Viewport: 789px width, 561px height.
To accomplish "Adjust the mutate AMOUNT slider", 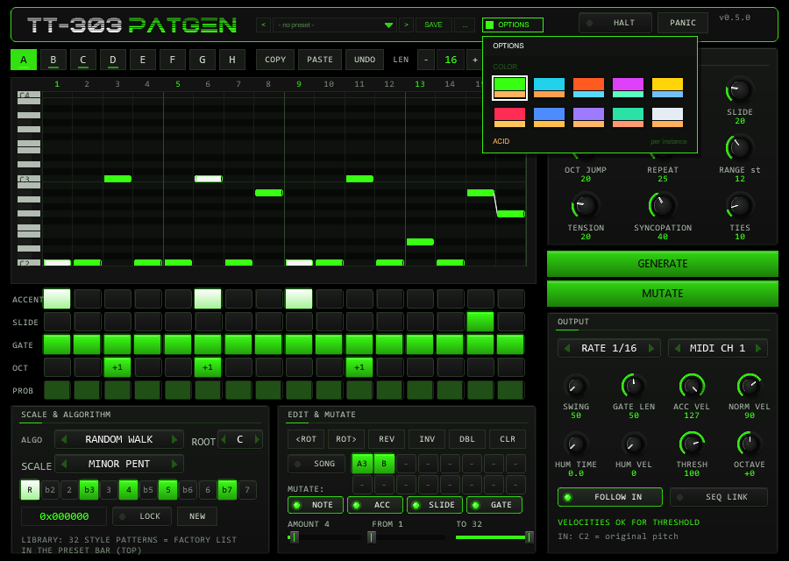I will coord(324,537).
